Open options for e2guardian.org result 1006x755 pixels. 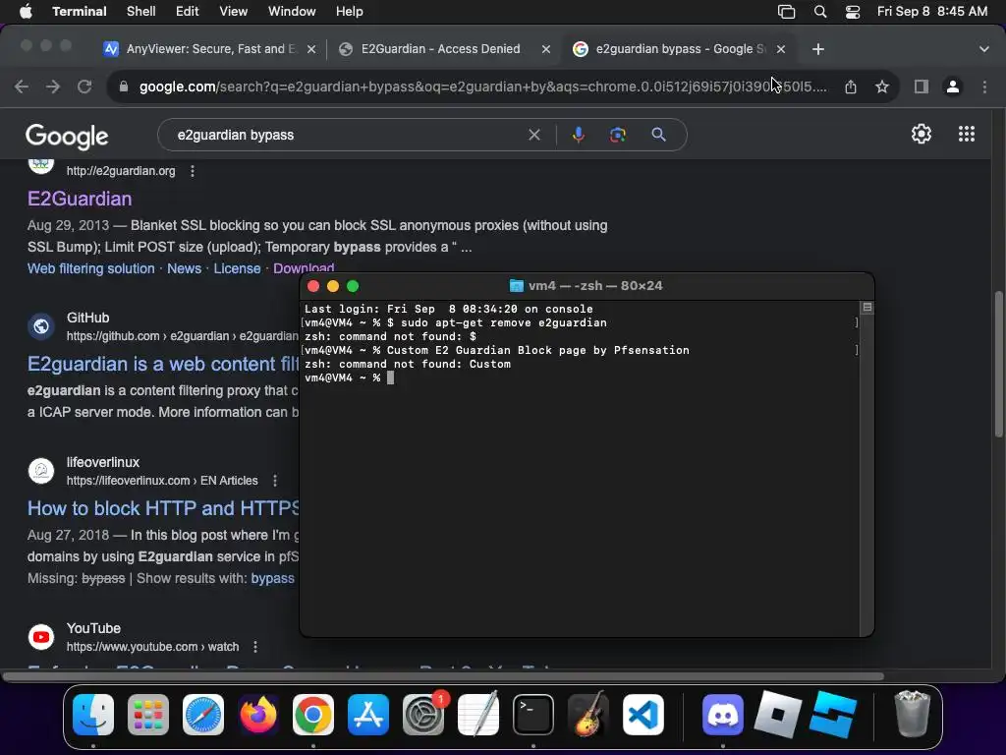(193, 171)
